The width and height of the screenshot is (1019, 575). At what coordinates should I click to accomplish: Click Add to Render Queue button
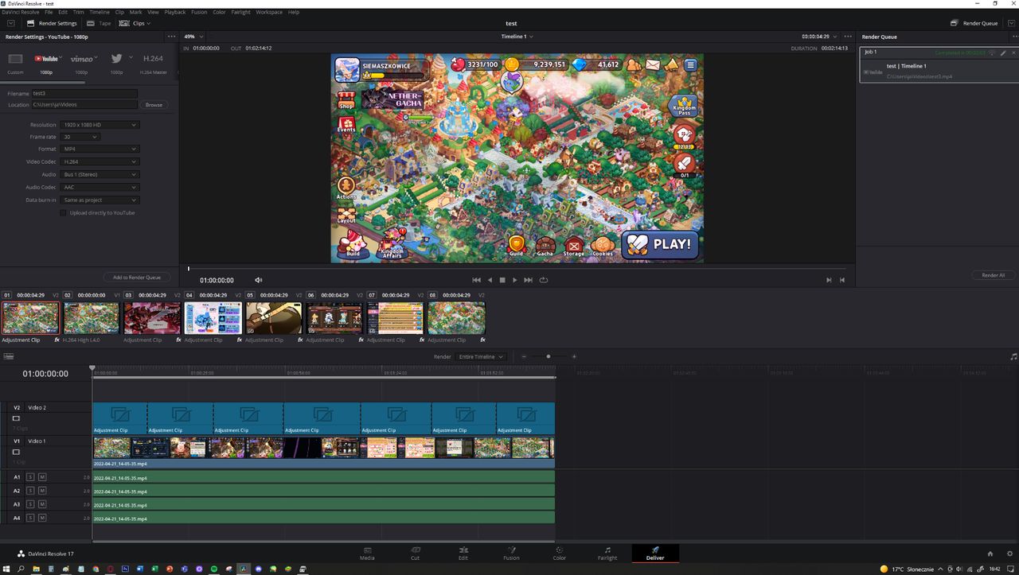tap(137, 278)
